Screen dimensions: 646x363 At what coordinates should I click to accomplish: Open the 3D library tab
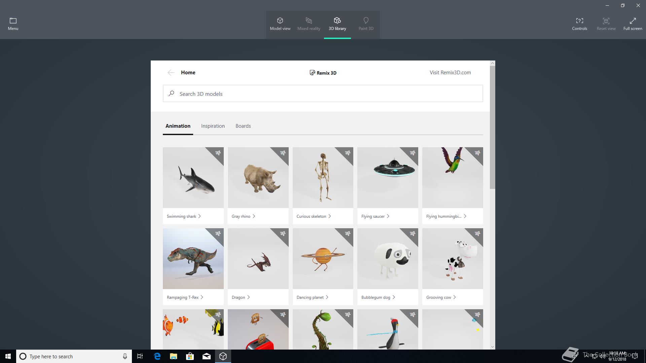337,24
